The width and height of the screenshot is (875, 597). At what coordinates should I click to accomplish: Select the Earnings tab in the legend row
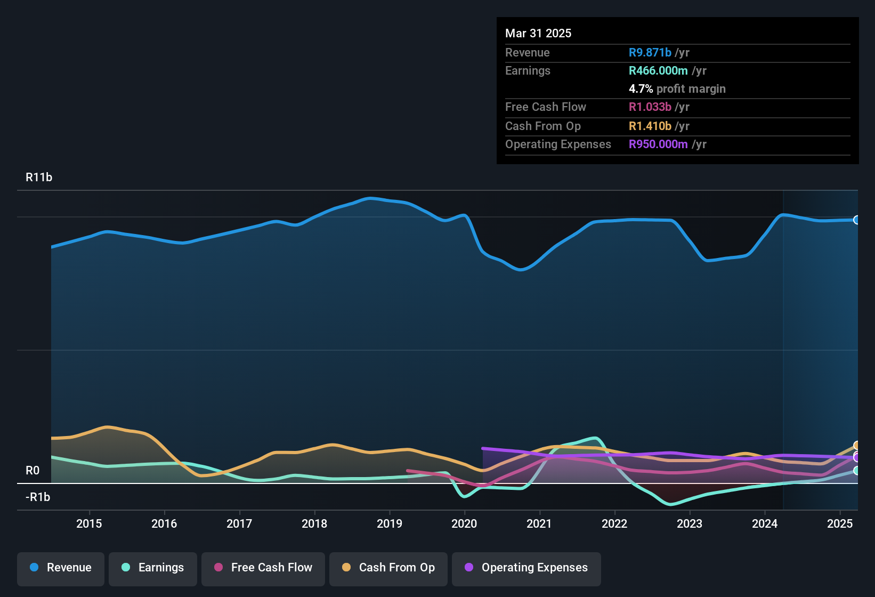pos(152,568)
